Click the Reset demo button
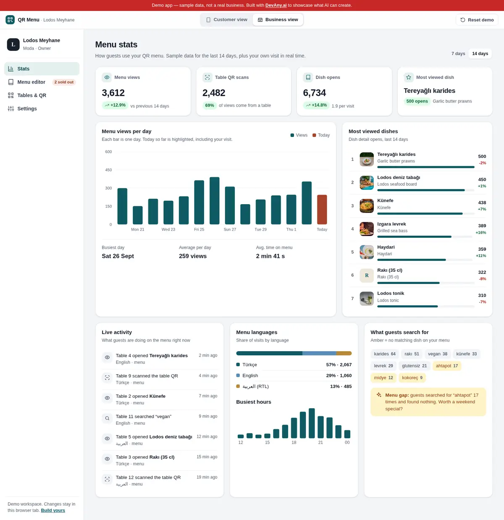 [x=477, y=20]
